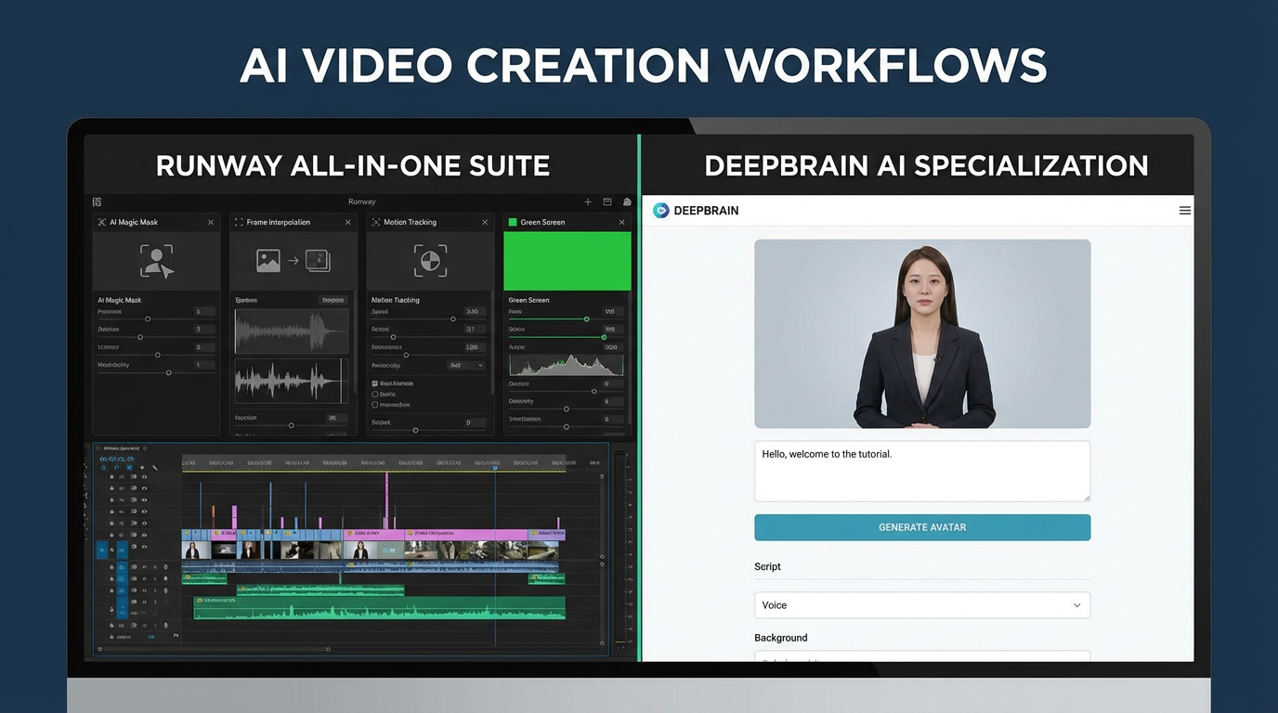Close the Green Screen panel

[x=621, y=222]
